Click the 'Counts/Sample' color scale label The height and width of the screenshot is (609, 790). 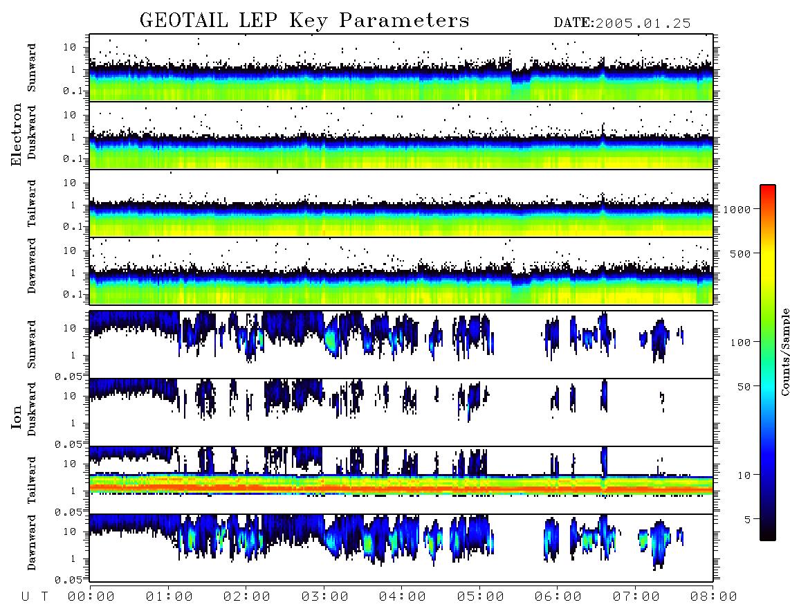tap(784, 352)
